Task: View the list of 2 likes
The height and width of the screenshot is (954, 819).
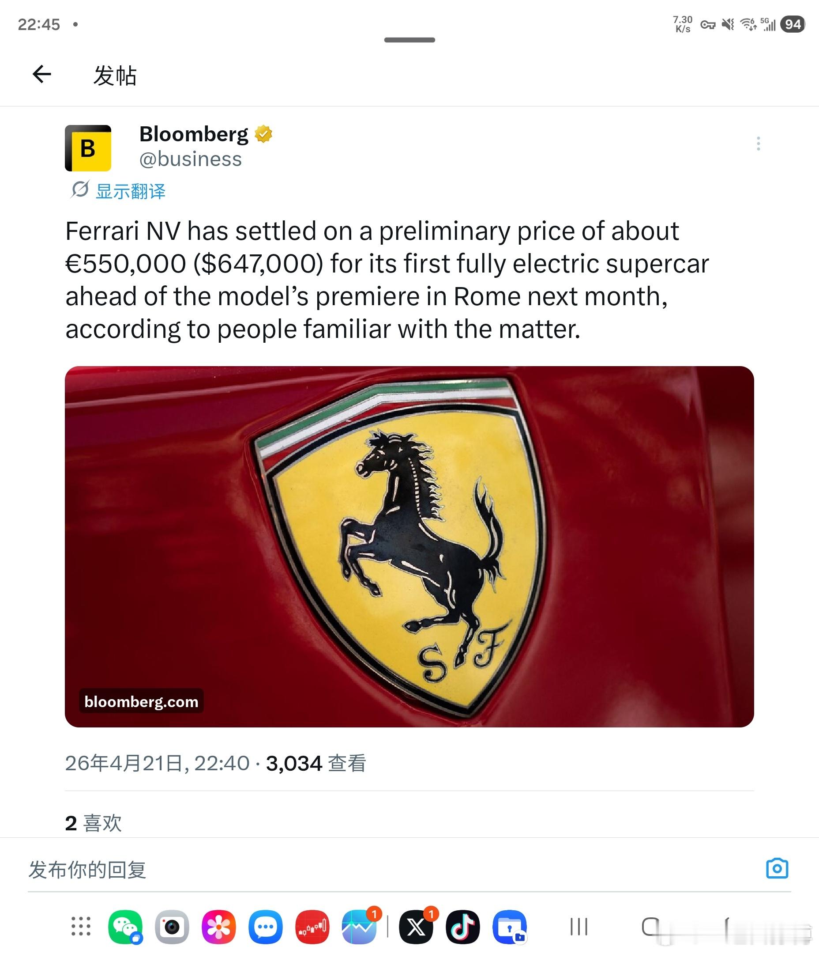Action: [94, 823]
